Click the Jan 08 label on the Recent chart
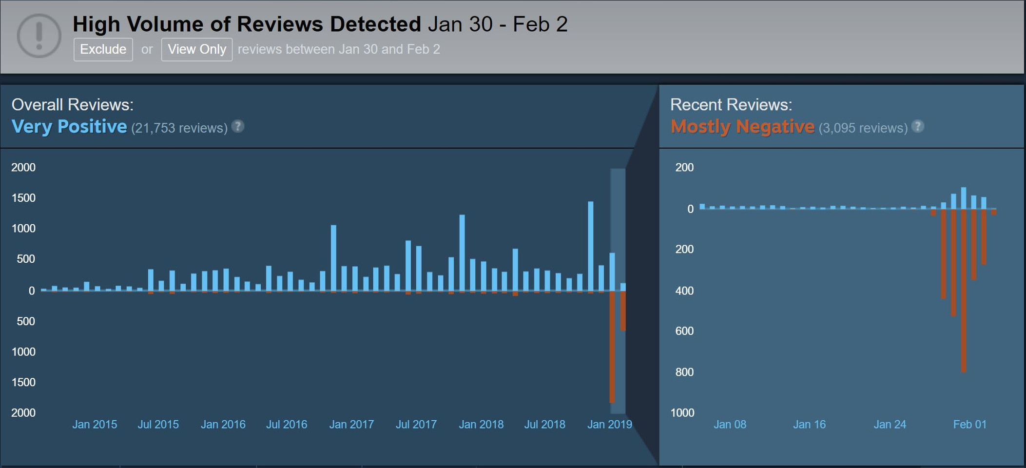 pos(730,425)
